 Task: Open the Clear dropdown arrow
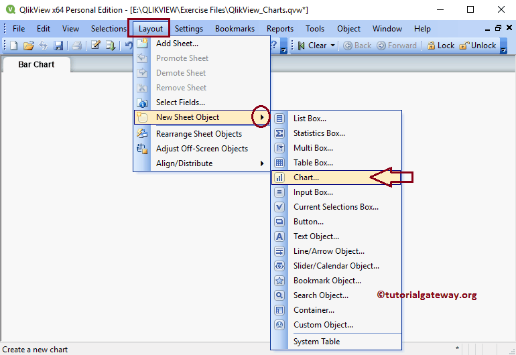click(332, 46)
